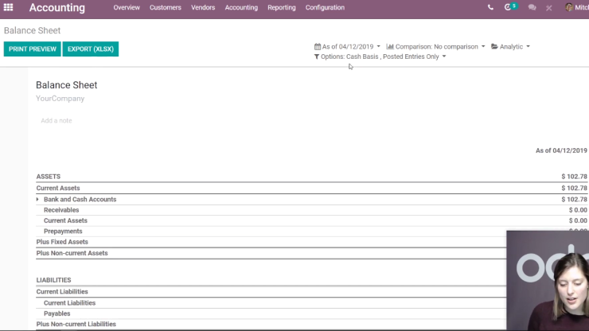Select the bold Current Assets section row
Image resolution: width=589 pixels, height=331 pixels.
click(311, 189)
